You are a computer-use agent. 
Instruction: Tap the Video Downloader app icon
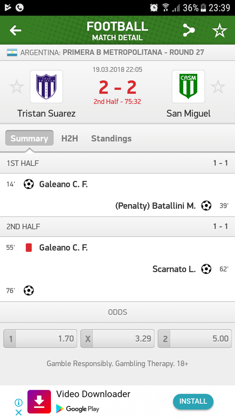(39, 402)
